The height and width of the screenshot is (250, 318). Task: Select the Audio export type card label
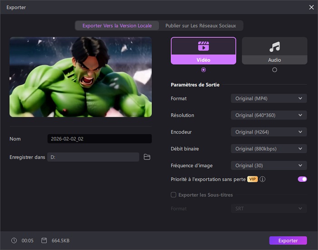(274, 60)
